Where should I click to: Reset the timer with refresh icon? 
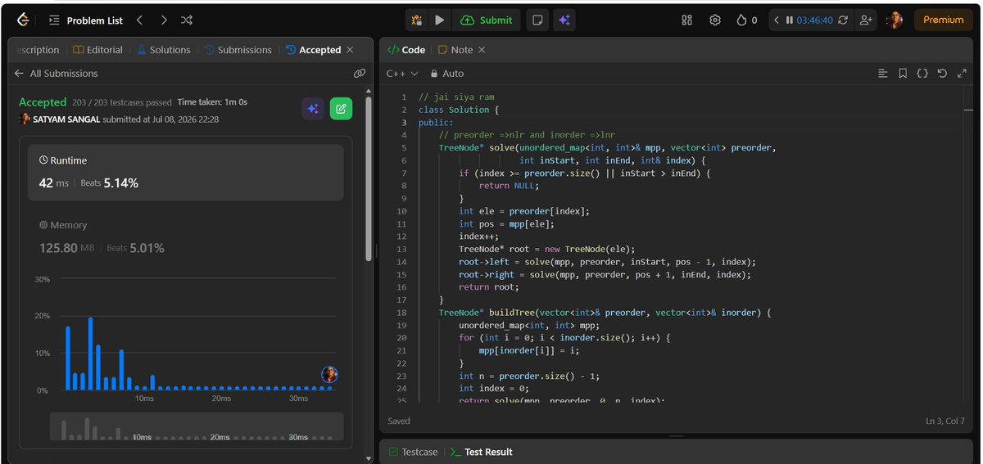[x=842, y=20]
